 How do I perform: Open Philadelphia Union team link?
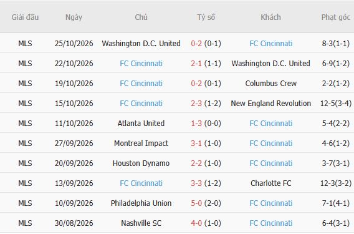tap(141, 203)
